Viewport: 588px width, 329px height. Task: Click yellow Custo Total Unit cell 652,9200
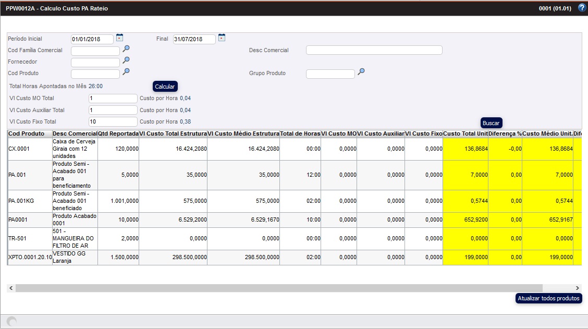465,220
